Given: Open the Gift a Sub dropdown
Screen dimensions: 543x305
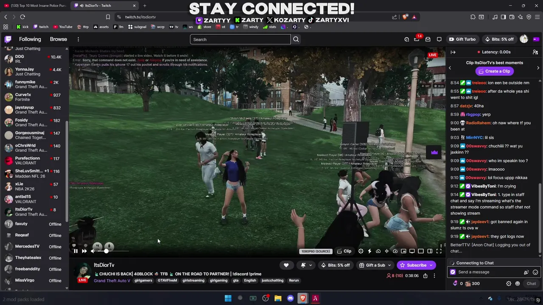Looking at the screenshot, I should 375,265.
